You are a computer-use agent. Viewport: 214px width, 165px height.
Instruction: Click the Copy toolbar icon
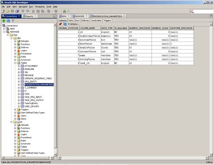tap(38, 11)
